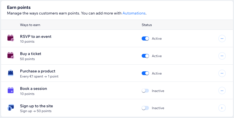The width and height of the screenshot is (234, 118).
Task: Open the Book a session options menu
Action: pyautogui.click(x=222, y=91)
